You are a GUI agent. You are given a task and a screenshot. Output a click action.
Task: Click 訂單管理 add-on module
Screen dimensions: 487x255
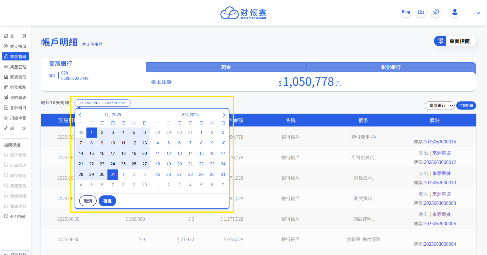[x=15, y=165]
